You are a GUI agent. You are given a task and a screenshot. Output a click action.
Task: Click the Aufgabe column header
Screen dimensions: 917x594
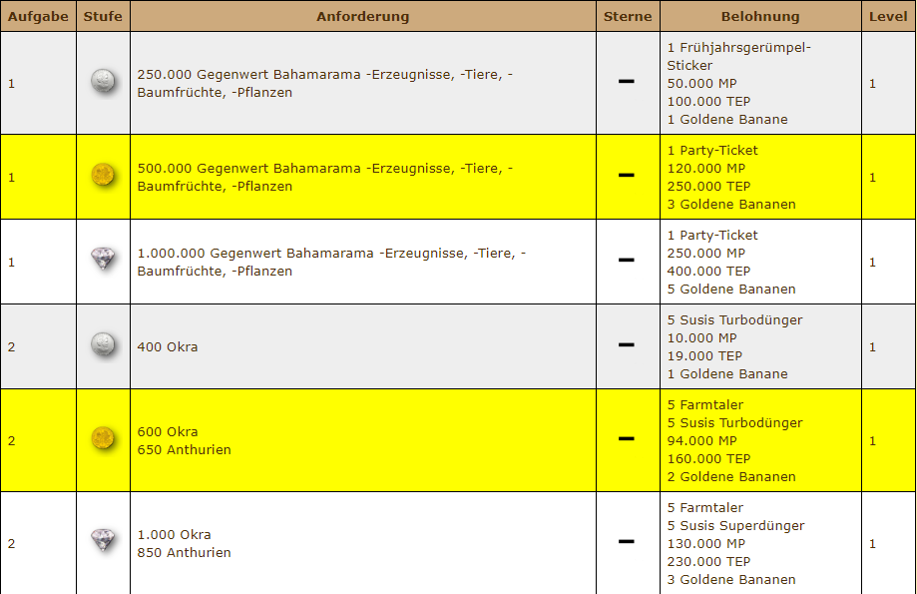(x=38, y=16)
